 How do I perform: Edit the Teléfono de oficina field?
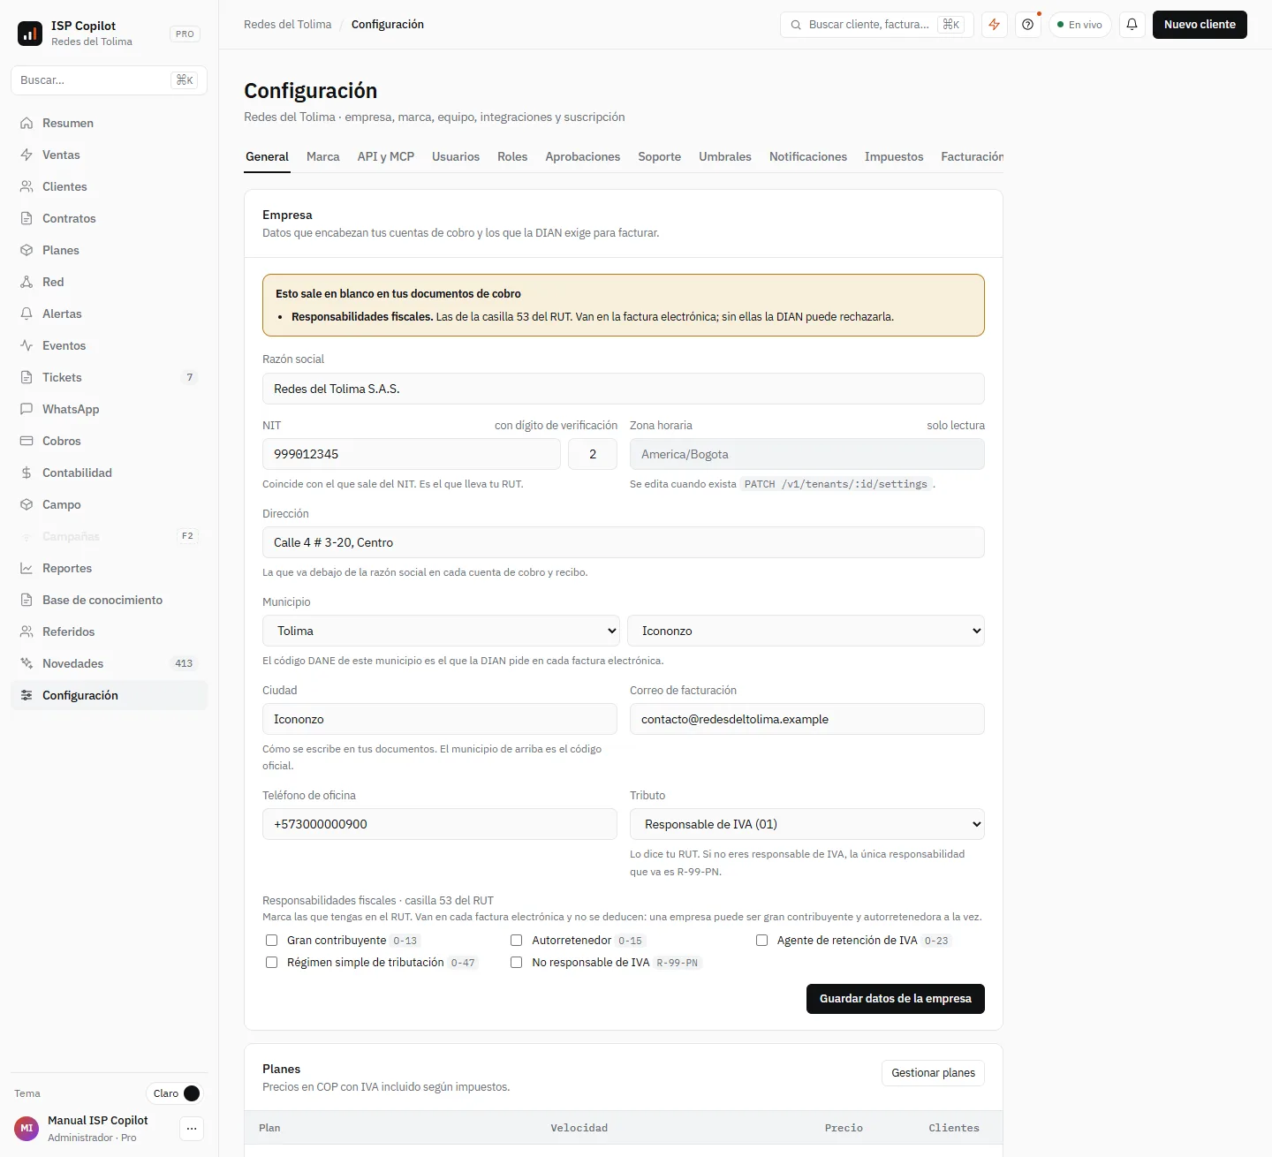pyautogui.click(x=440, y=824)
